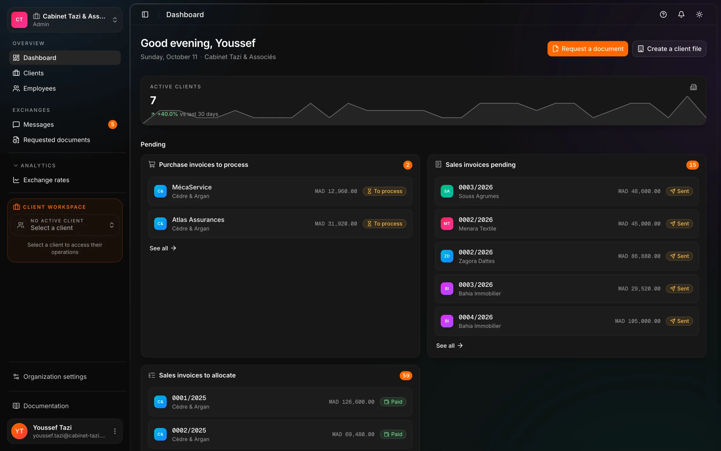The height and width of the screenshot is (451, 721).
Task: Click Request a document button
Action: click(x=587, y=49)
